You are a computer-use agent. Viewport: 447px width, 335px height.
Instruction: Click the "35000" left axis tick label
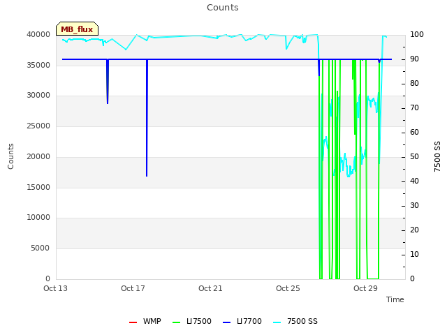[38, 65]
